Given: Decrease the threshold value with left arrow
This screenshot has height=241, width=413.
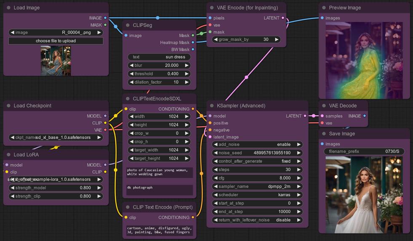Looking at the screenshot, I should click(x=131, y=74).
